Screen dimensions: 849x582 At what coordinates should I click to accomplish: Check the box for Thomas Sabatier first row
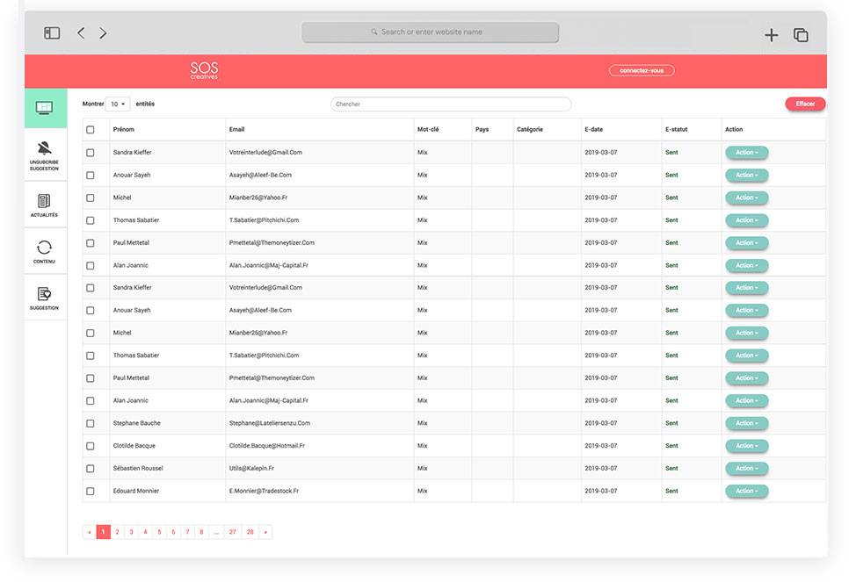click(x=91, y=220)
